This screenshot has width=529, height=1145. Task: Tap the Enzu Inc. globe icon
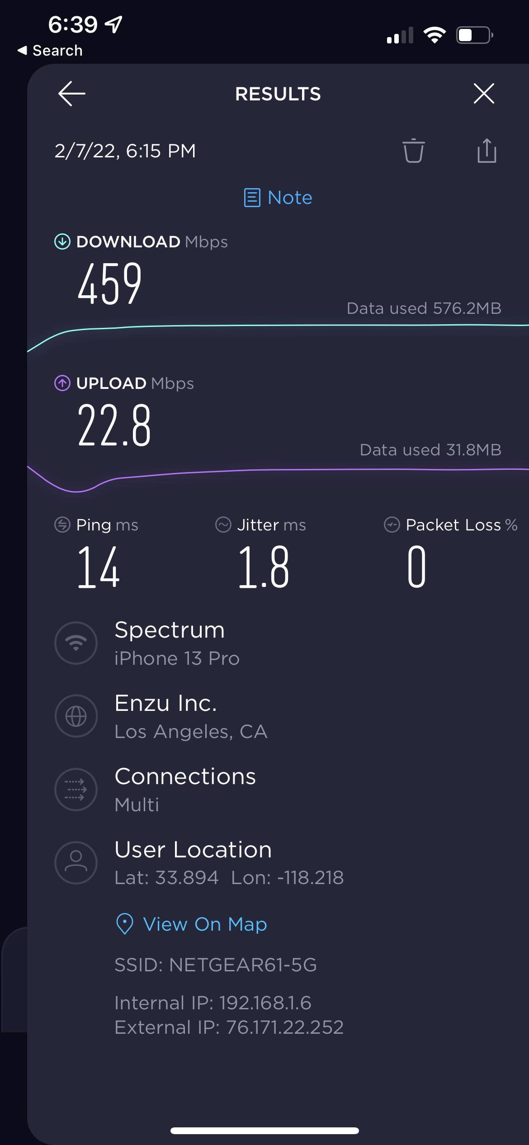(x=76, y=716)
